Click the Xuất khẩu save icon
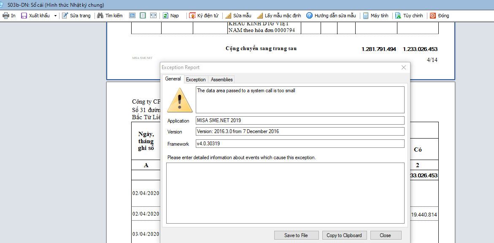The width and height of the screenshot is (494, 243). (x=24, y=16)
